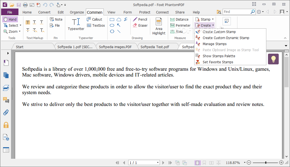
Task: Select the Oval drawing tool
Action: 112,25
